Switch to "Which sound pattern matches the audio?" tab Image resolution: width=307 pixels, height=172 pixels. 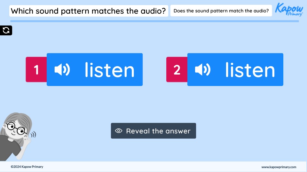[89, 11]
